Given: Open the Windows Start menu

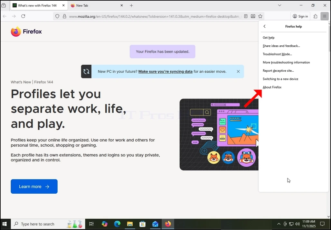Looking at the screenshot, I should 5,224.
